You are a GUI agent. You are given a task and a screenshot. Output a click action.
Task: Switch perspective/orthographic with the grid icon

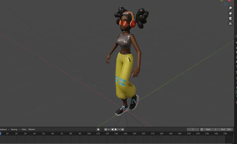[x=230, y=24]
